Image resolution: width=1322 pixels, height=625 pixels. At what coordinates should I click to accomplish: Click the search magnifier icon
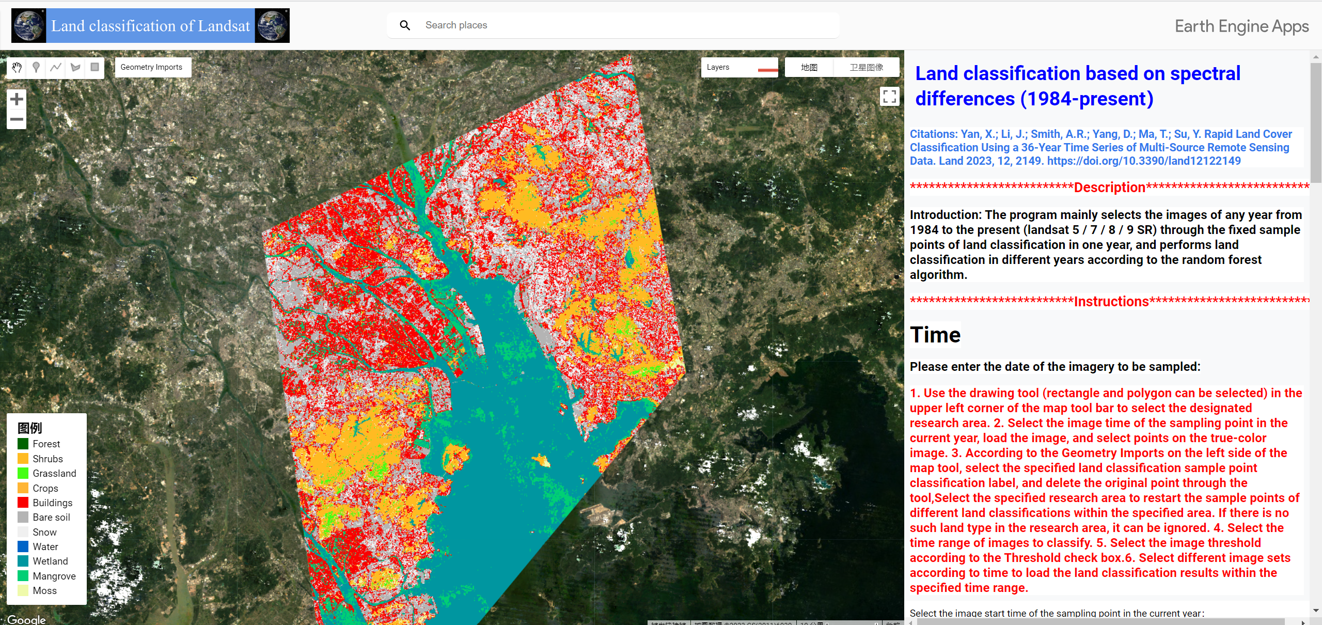(x=405, y=25)
